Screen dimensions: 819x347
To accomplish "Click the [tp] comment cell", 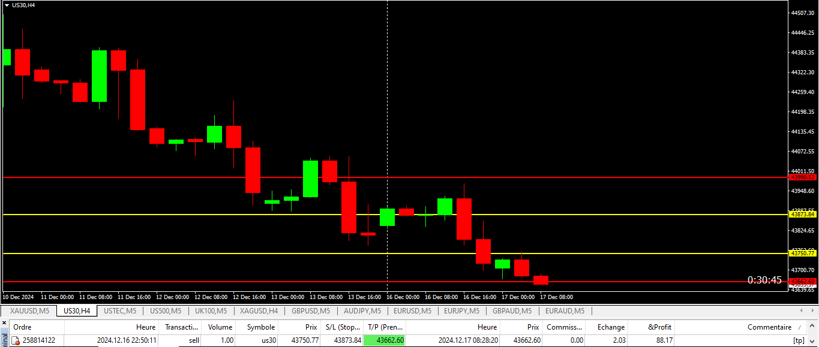I will 799,340.
